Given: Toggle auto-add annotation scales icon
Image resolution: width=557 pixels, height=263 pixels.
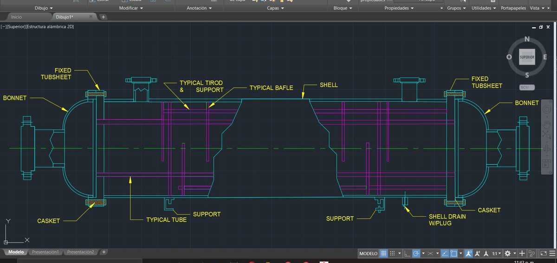Looking at the screenshot, I should [x=478, y=254].
